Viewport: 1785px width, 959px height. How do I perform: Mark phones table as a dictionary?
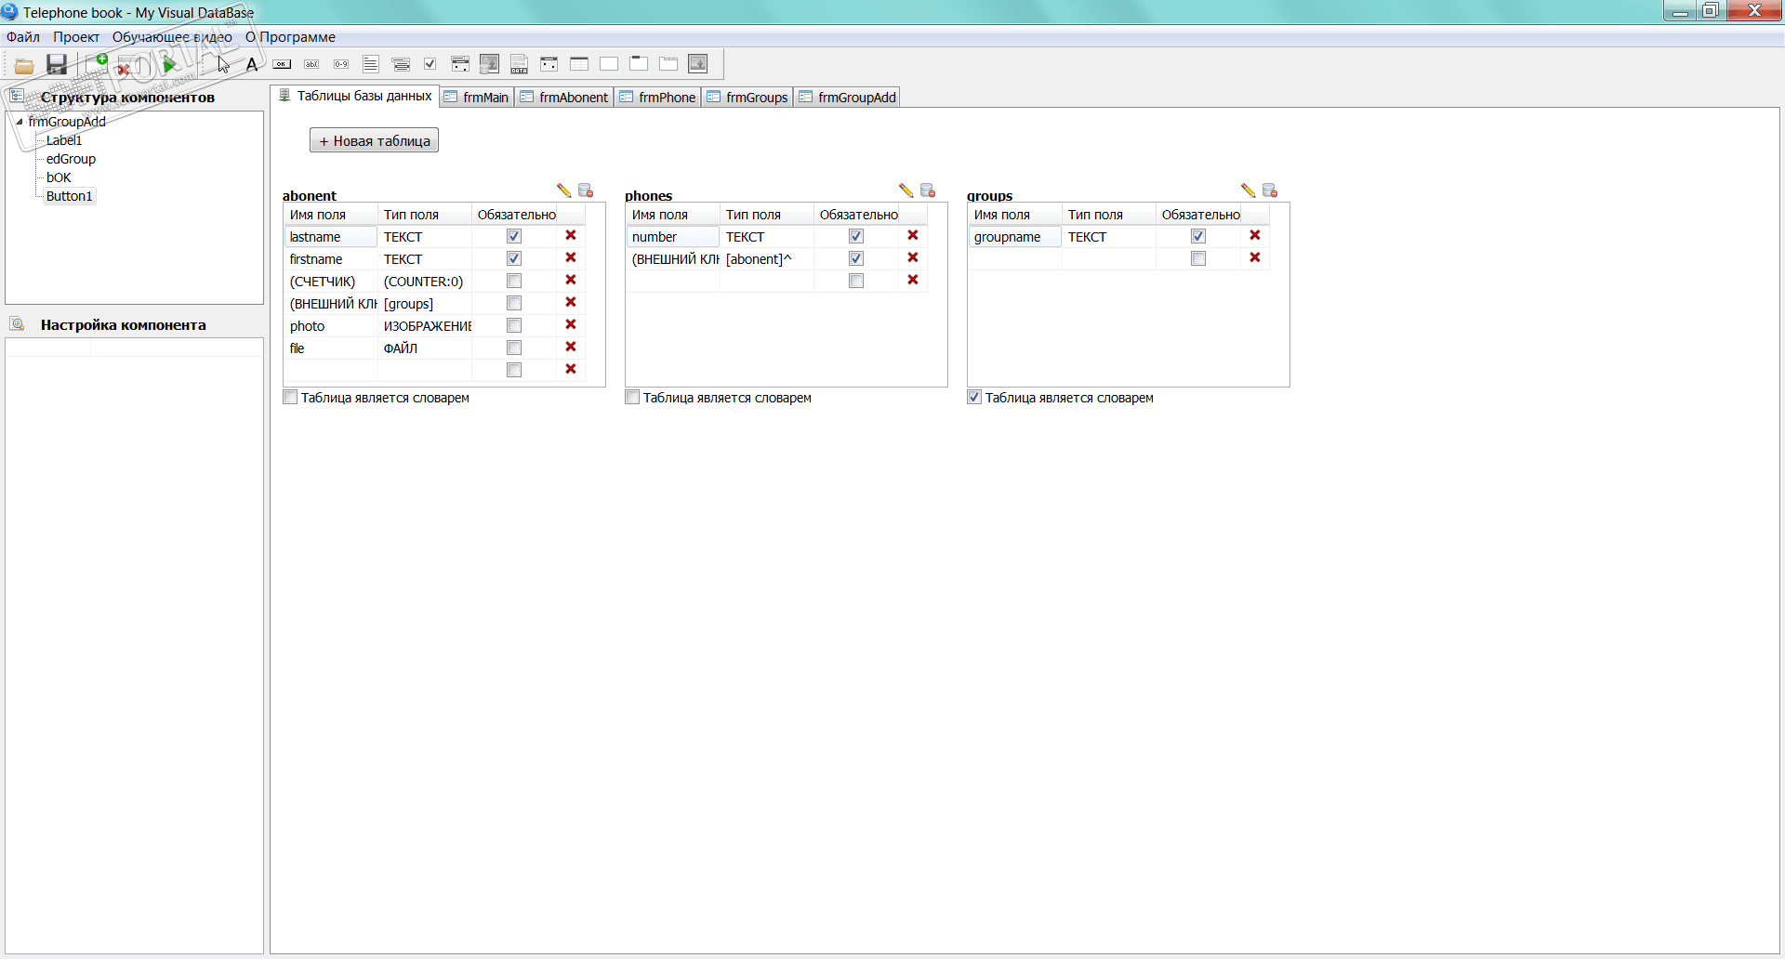click(632, 398)
